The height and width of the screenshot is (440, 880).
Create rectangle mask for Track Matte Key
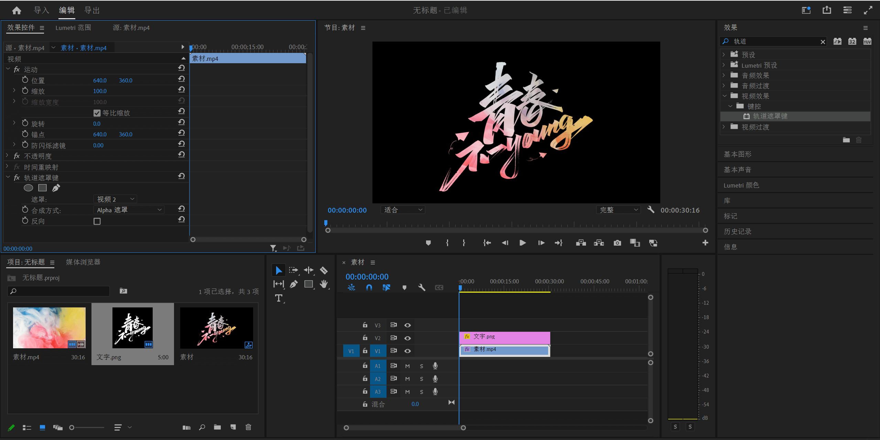42,188
